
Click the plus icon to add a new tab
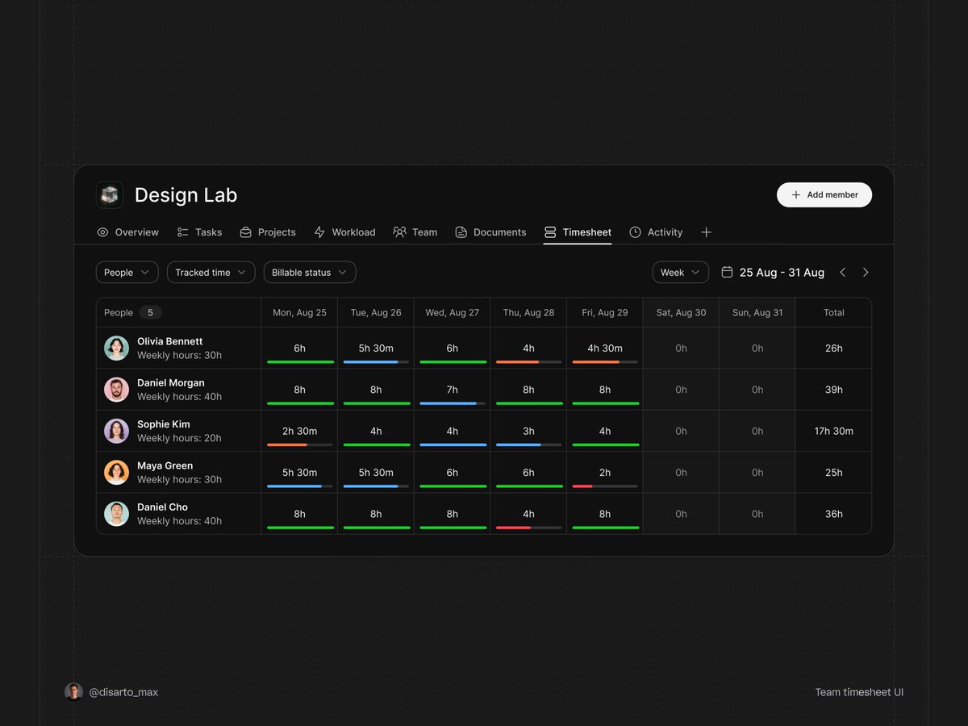[706, 232]
